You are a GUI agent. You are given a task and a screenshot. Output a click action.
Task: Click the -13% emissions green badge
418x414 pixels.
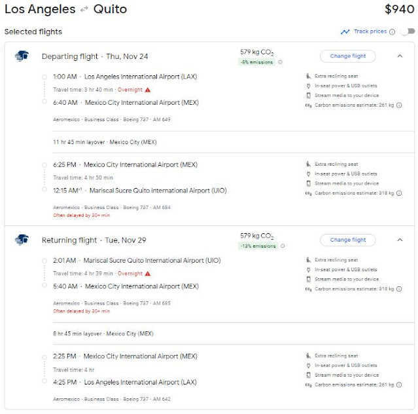tap(258, 246)
